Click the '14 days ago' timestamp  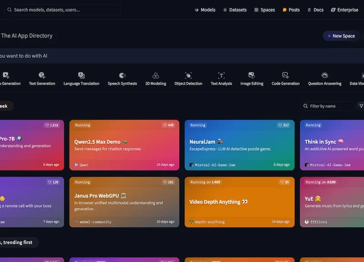click(x=281, y=222)
